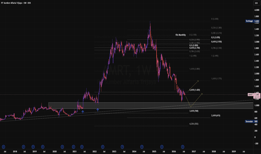Select the Terendah 500 low price label
Viewport: 261px width, 154px height.
point(251,122)
